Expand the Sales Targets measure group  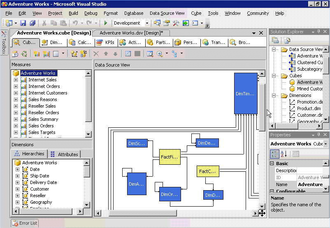pos(16,132)
